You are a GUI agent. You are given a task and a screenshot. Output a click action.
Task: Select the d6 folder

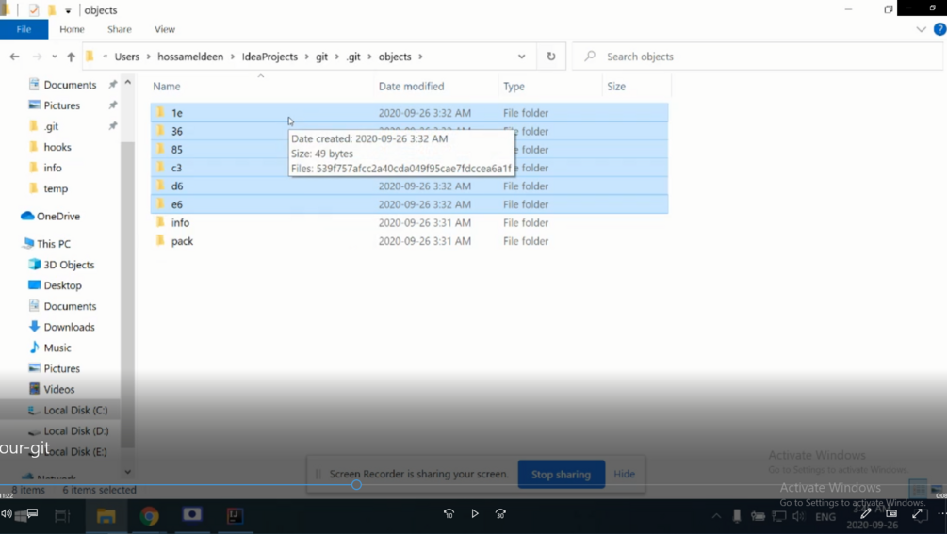click(410, 186)
